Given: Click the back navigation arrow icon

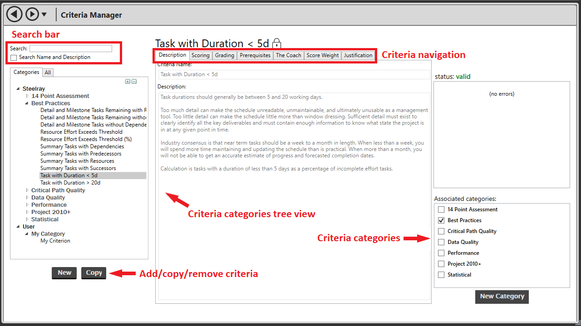Looking at the screenshot, I should point(15,15).
